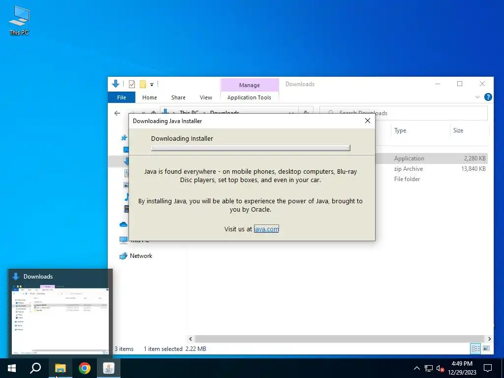Click the Quick access star icon
This screenshot has width=504, height=378.
[x=124, y=138]
